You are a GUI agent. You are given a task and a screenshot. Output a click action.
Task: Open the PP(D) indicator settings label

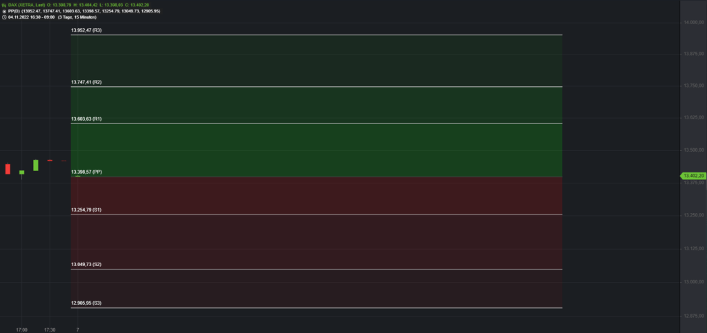[x=14, y=11]
